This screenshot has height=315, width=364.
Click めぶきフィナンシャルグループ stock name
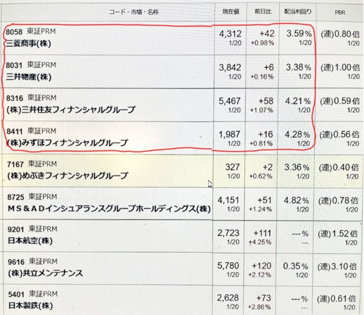(67, 176)
